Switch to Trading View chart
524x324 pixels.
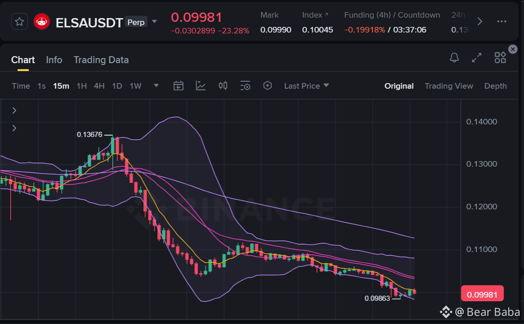click(449, 86)
